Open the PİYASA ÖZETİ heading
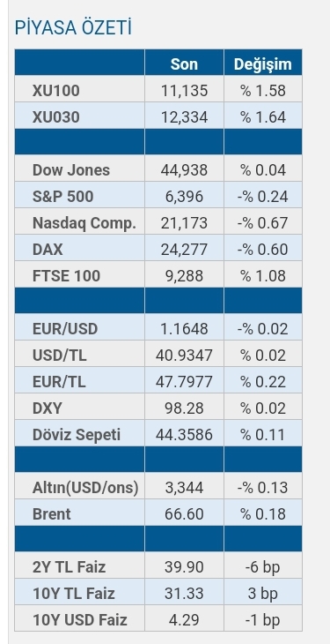 tap(73, 28)
